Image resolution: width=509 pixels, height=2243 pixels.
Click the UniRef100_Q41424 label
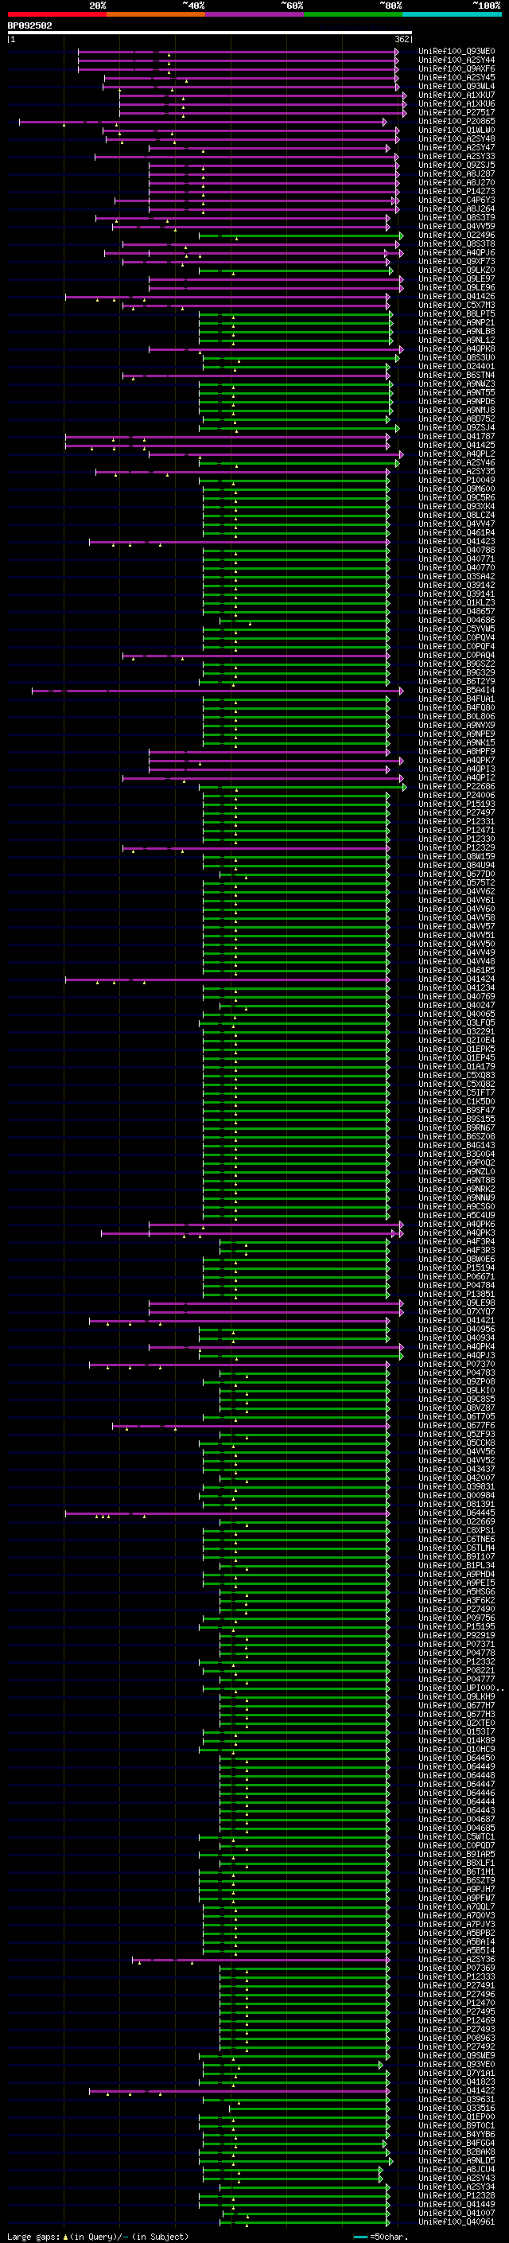pos(457,979)
